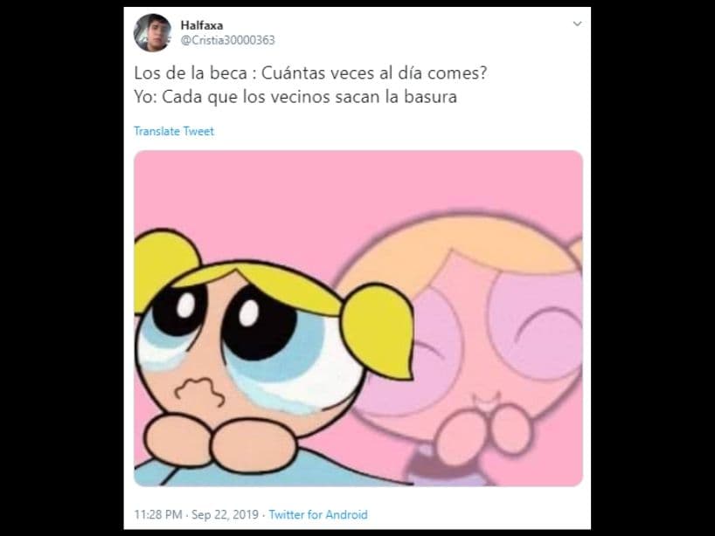Click the tweet text about 'Los de la beca'
The image size is (715, 536).
(310, 85)
